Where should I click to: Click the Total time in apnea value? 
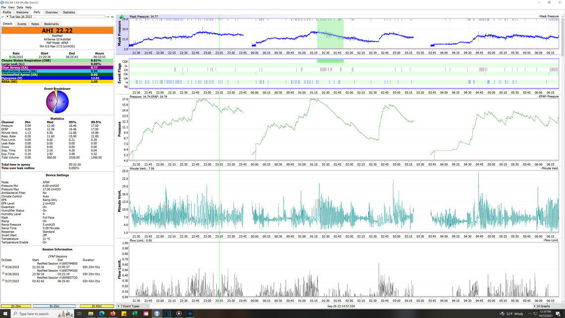tap(74, 164)
